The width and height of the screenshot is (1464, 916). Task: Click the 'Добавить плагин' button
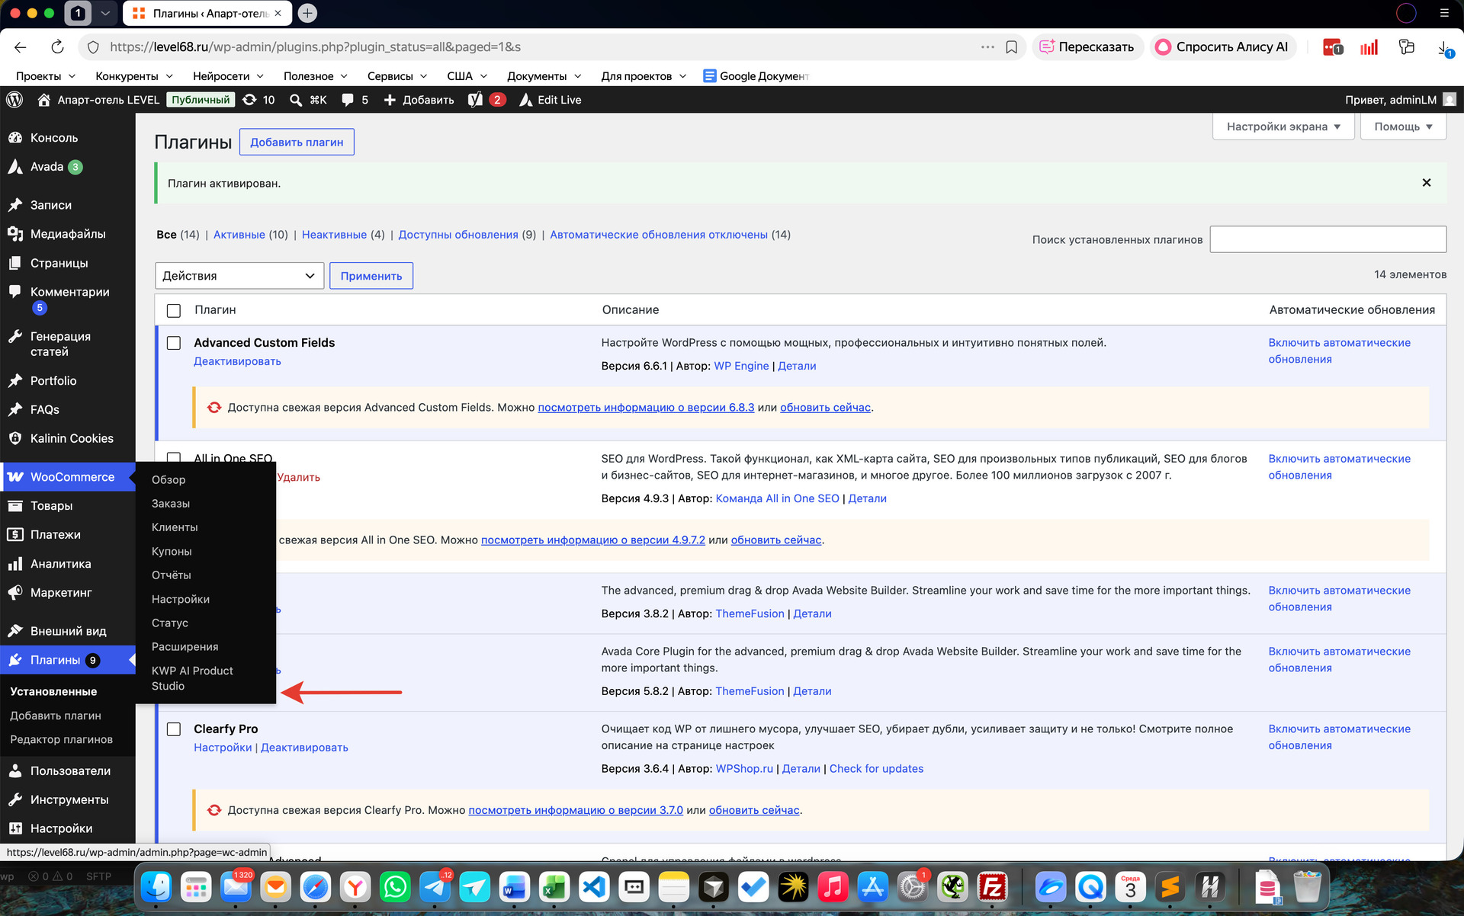pos(297,143)
